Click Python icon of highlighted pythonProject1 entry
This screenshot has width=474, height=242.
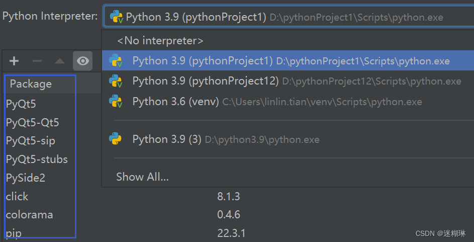coord(116,61)
